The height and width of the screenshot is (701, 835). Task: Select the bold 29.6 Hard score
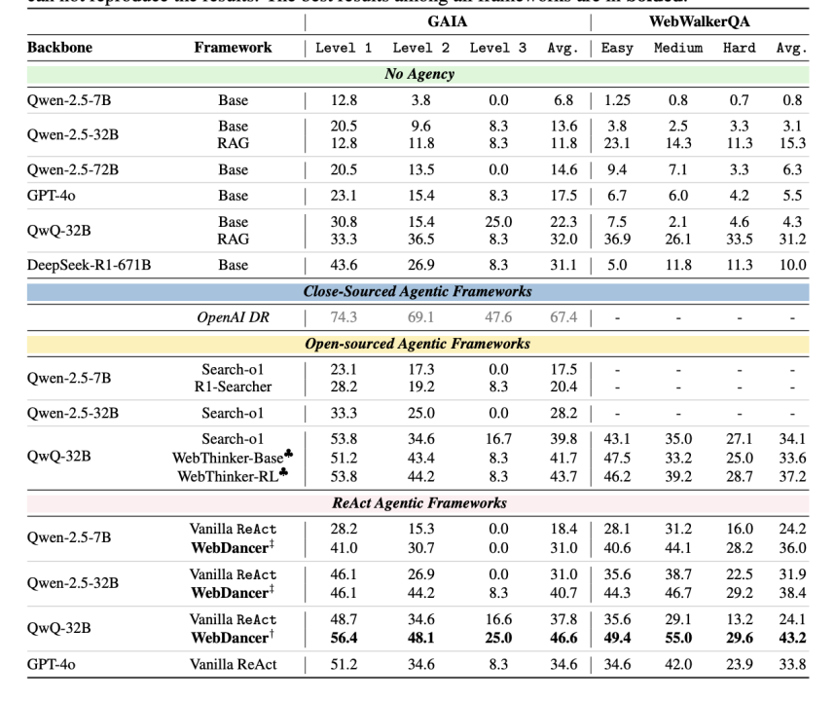(740, 638)
